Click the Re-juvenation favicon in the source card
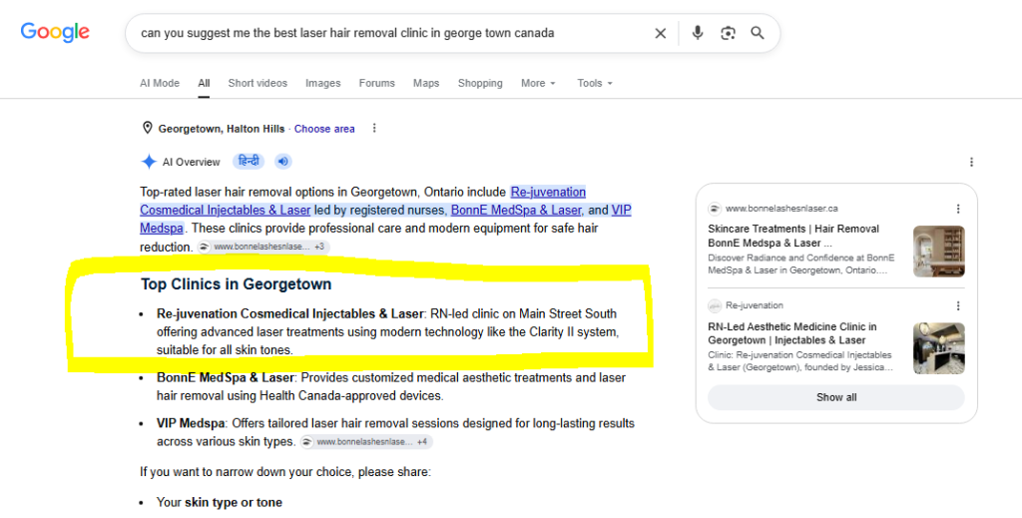The width and height of the screenshot is (1022, 518). click(x=715, y=305)
